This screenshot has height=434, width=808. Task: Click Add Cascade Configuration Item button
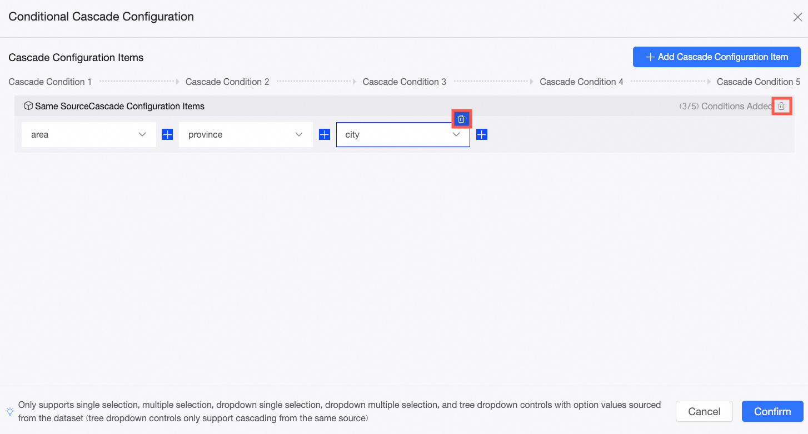(x=716, y=57)
